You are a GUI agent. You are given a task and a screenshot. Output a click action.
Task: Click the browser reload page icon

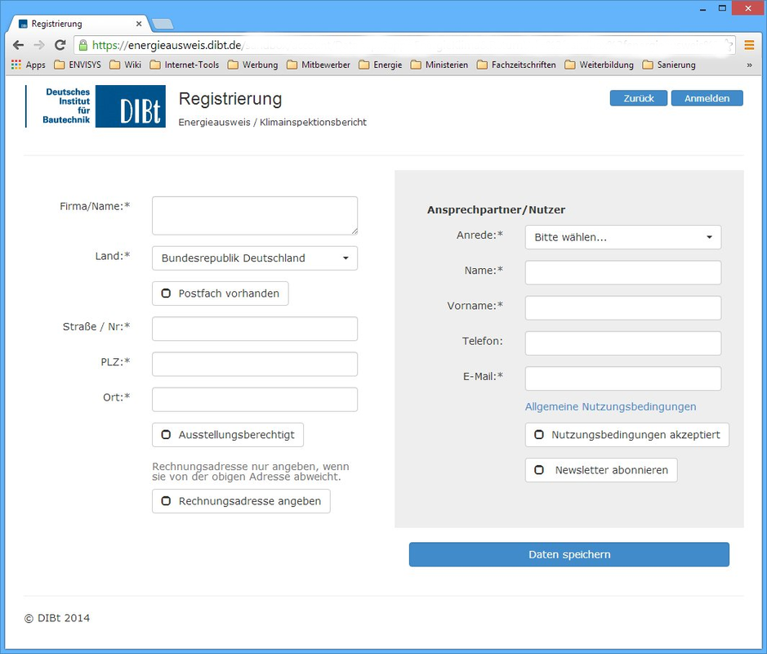pos(60,45)
